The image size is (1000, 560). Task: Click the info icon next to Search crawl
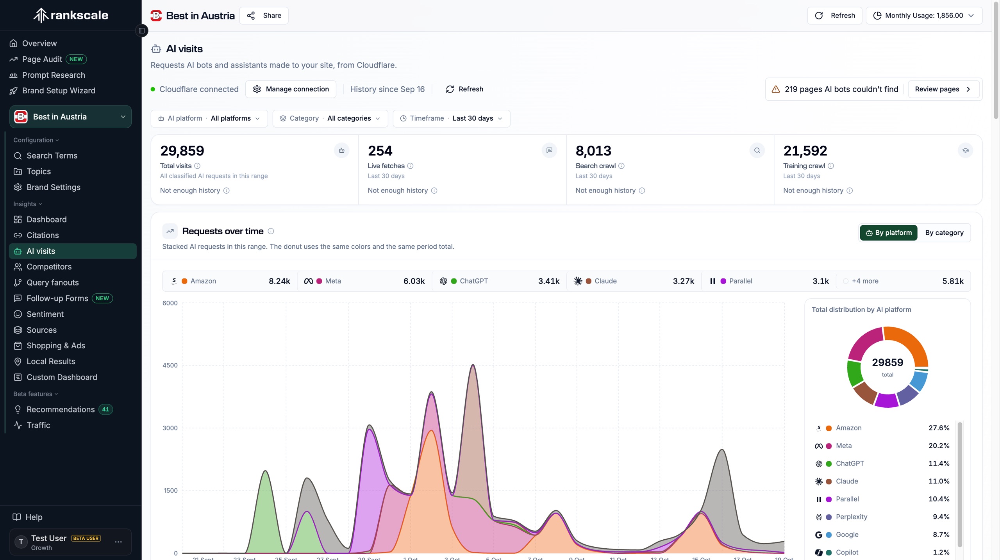point(621,166)
